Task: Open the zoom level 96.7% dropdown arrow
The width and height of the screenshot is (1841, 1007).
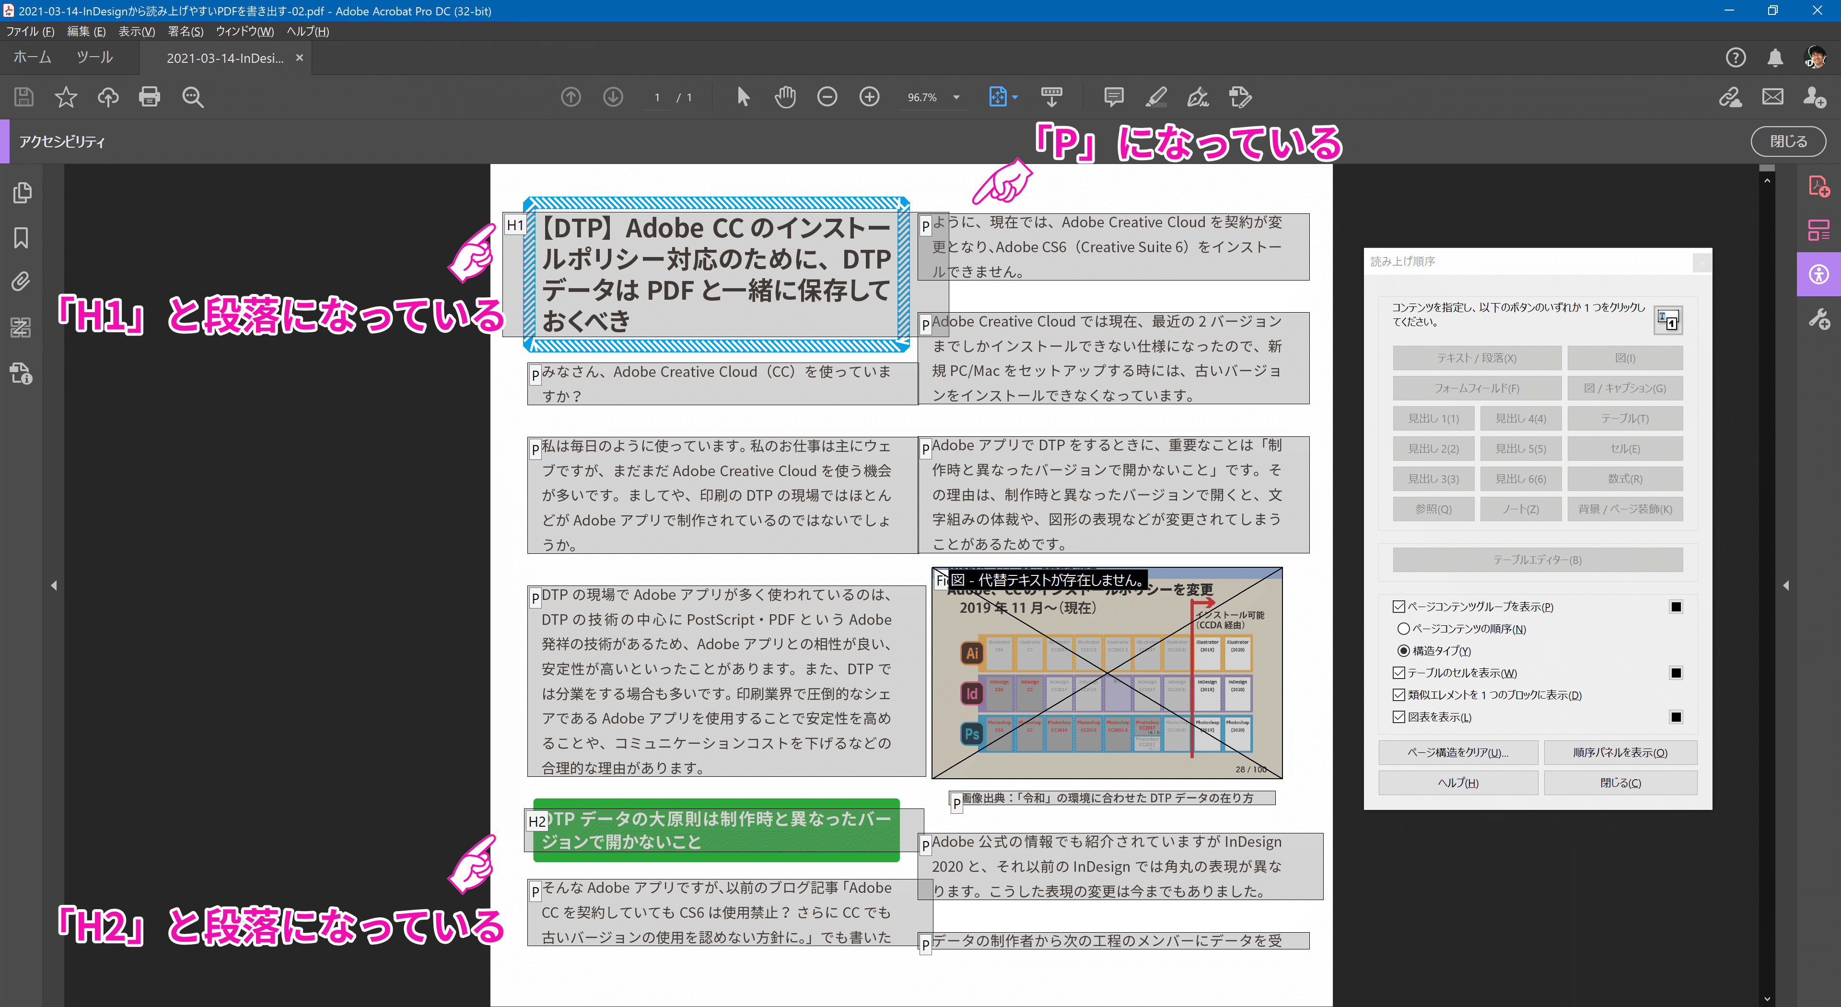Action: (x=956, y=97)
